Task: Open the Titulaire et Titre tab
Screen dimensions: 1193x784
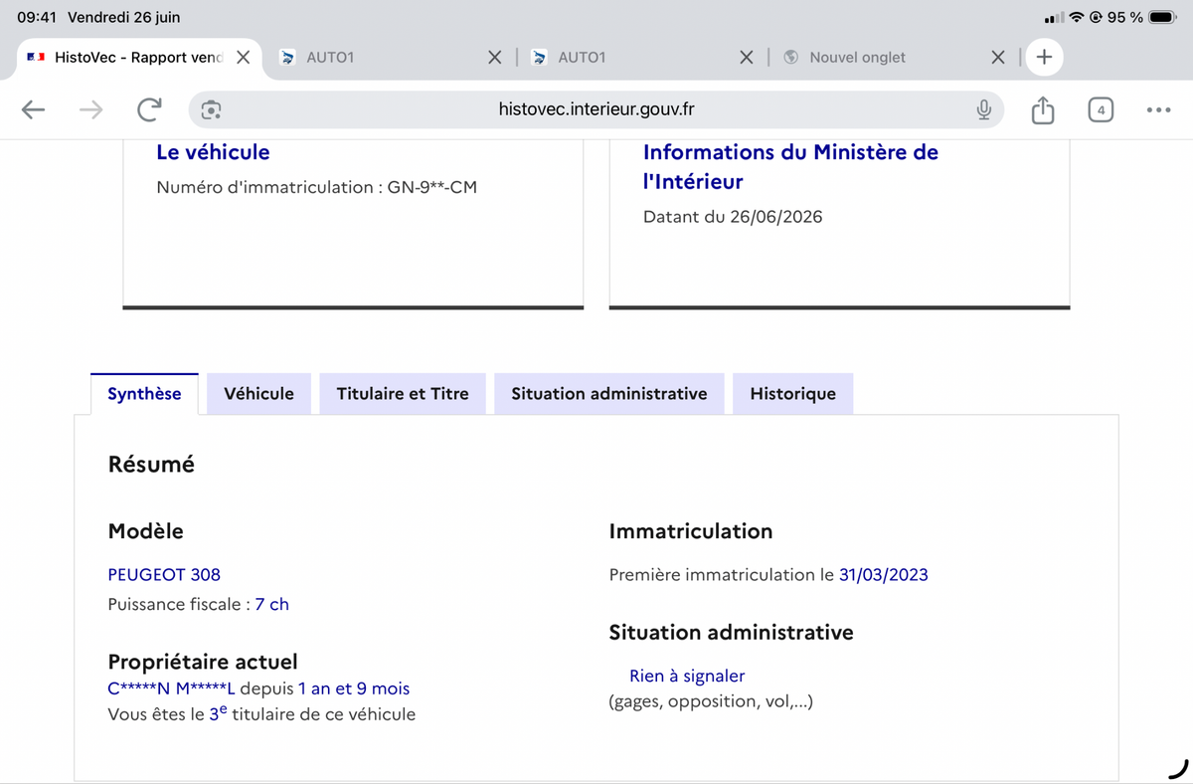Action: [x=403, y=394]
